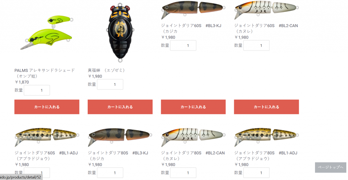The height and width of the screenshot is (180, 348).
Task: Open the yellow-green PALMS frog lure image
Action: point(47,33)
